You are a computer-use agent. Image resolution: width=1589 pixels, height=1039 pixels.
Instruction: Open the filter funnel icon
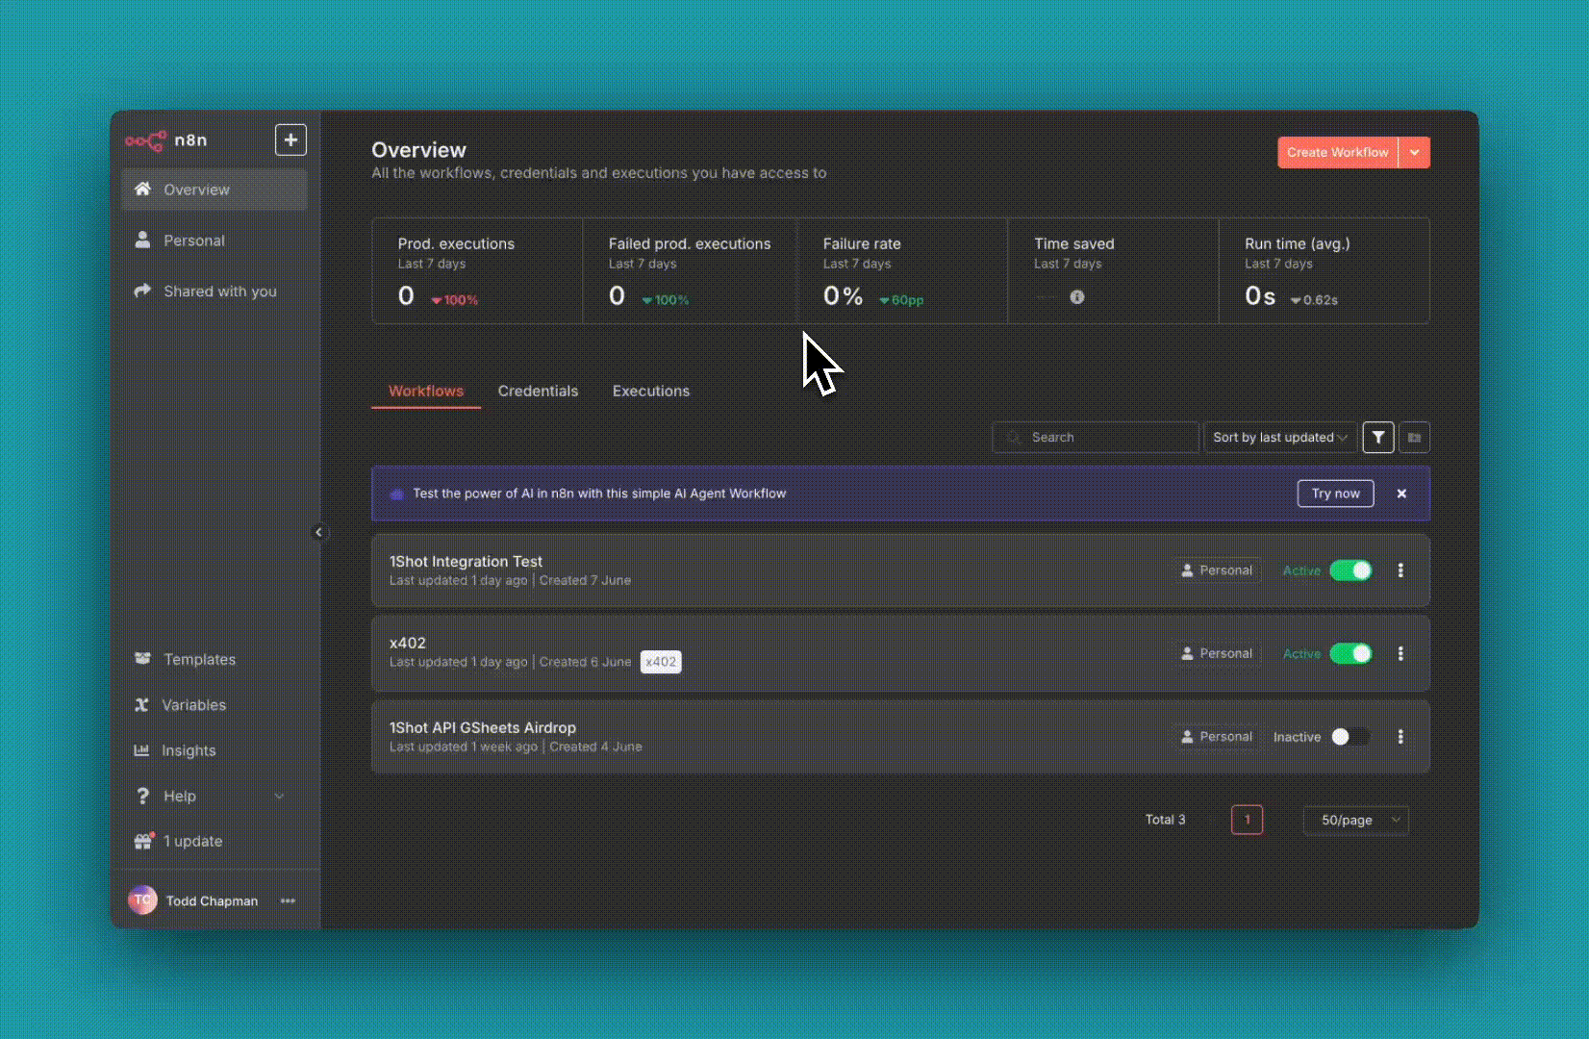(1377, 437)
